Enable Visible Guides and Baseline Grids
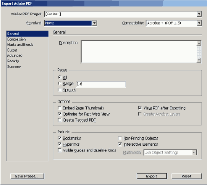Screen dimensions: 207x185 [x=60, y=150]
